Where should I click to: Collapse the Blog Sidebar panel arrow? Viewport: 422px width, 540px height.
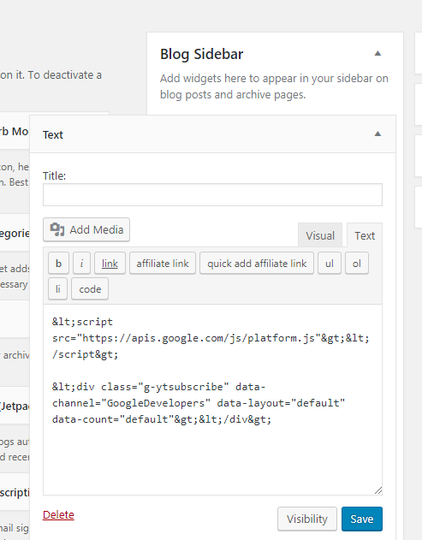click(377, 53)
